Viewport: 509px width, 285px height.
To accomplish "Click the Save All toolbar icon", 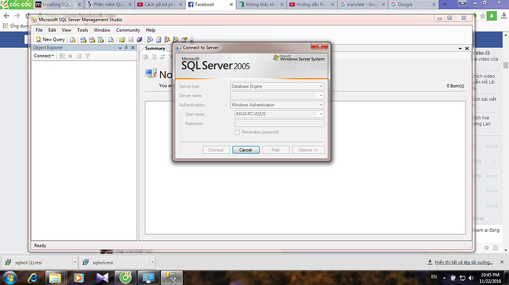I will pos(139,40).
